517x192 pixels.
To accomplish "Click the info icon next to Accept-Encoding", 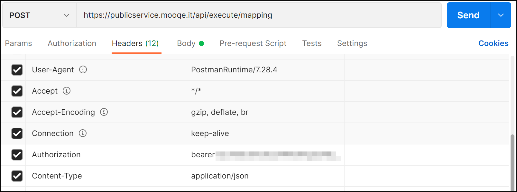I will 104,112.
